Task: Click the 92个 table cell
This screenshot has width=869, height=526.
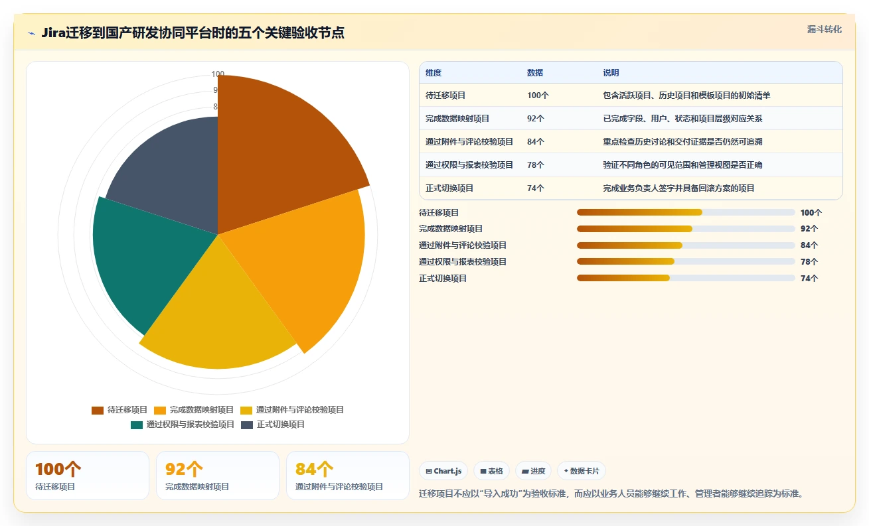Action: [536, 119]
